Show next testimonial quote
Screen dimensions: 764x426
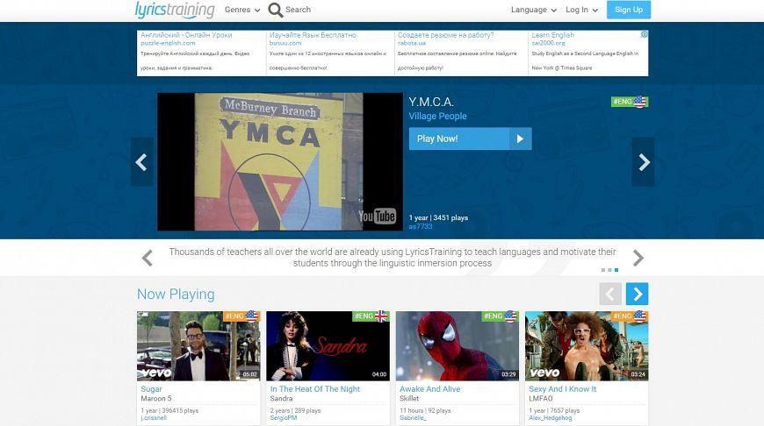coord(638,258)
